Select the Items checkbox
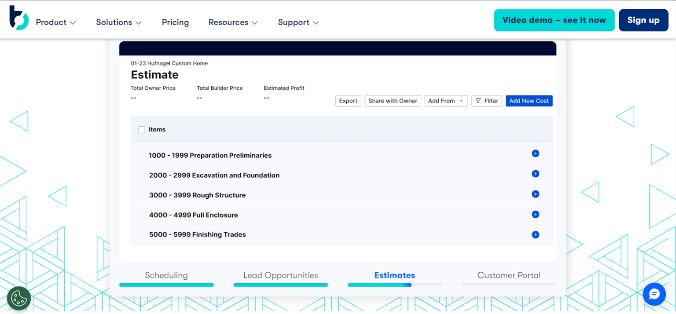The image size is (676, 314). point(141,129)
